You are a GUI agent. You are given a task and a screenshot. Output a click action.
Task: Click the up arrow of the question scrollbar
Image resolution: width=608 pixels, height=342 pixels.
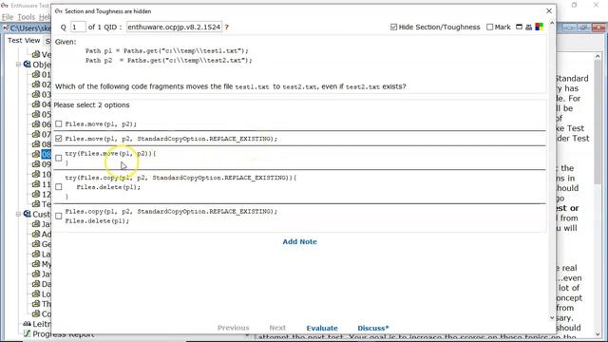(552, 23)
